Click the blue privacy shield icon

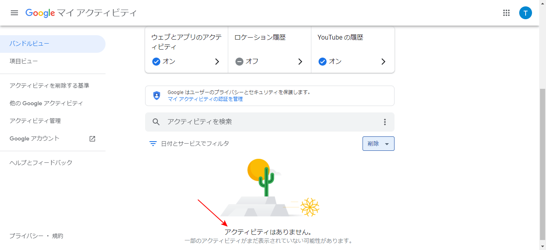(156, 96)
